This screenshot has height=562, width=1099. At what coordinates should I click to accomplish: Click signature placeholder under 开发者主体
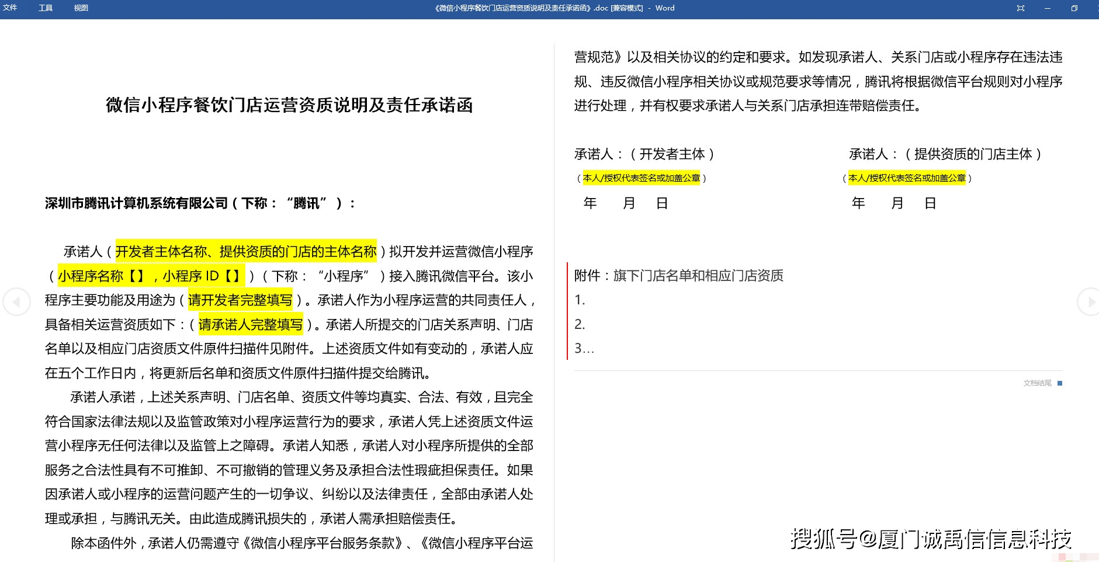[x=641, y=178]
